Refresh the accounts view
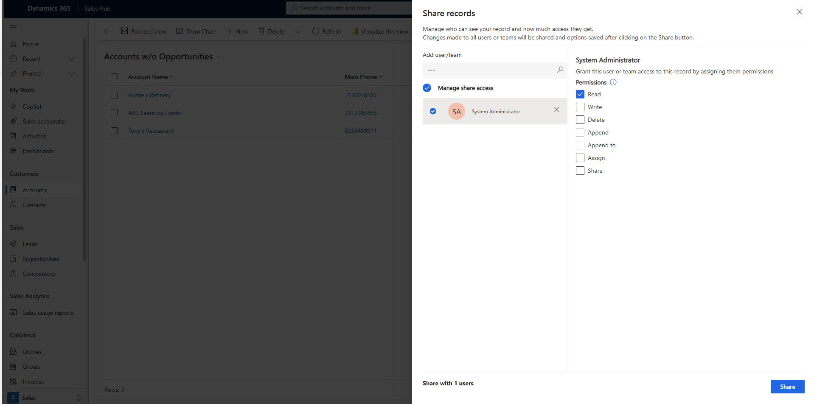814x404 pixels. [x=326, y=31]
